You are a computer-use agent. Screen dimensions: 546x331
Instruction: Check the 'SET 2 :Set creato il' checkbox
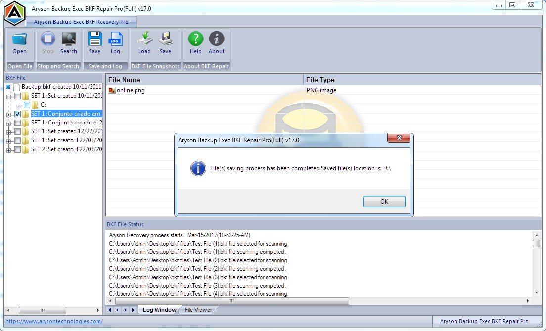tap(17, 150)
